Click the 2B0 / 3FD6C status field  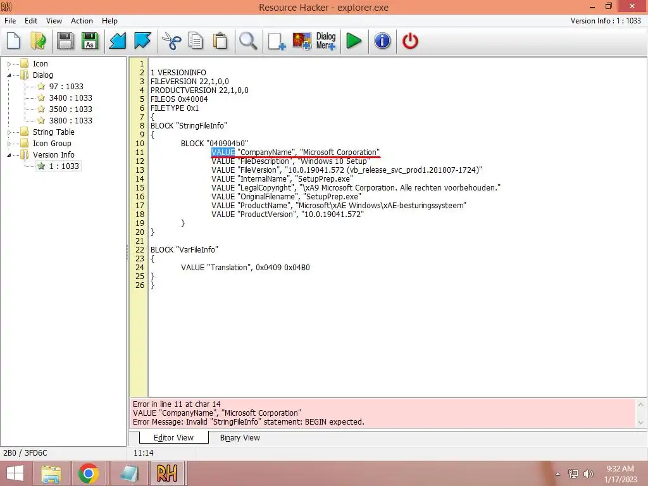click(25, 453)
